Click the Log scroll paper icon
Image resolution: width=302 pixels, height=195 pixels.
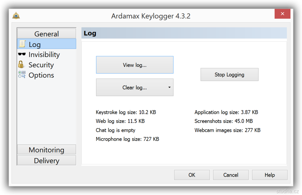[22, 44]
